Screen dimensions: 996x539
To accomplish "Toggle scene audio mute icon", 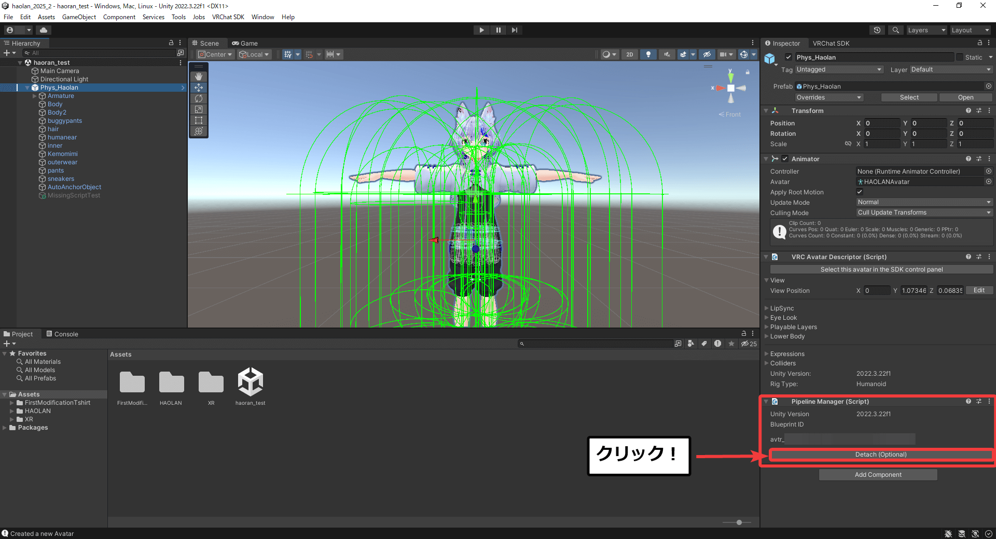I will pos(667,54).
